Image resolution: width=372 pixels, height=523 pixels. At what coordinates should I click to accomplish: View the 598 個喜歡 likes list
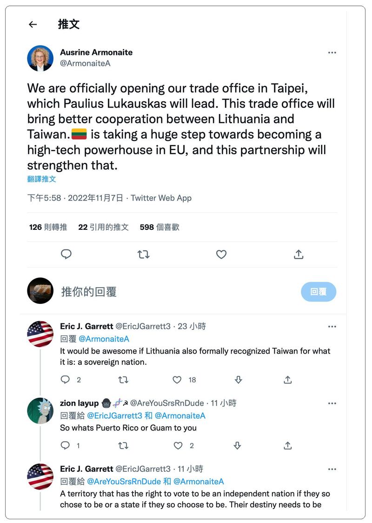pos(159,227)
